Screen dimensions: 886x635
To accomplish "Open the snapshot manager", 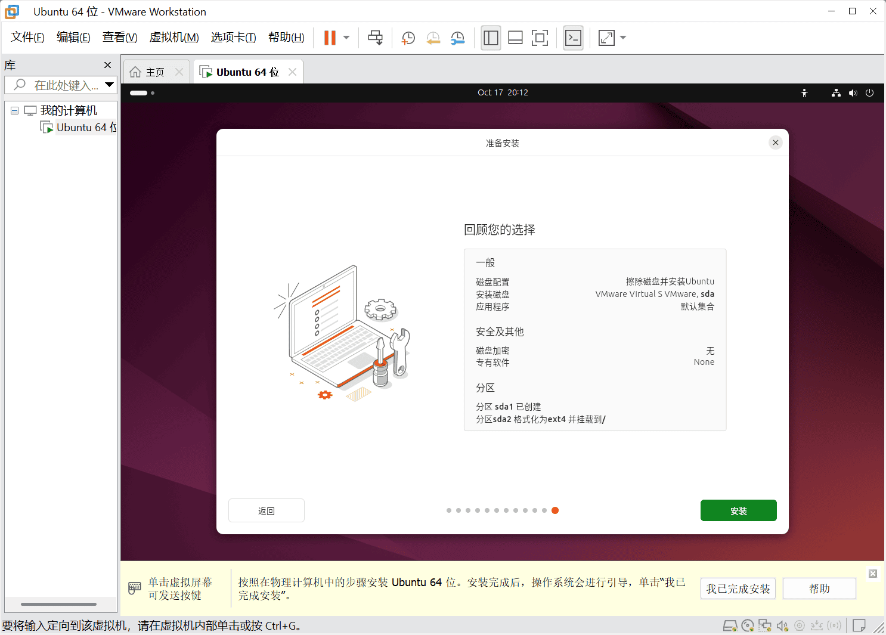I will click(x=458, y=38).
